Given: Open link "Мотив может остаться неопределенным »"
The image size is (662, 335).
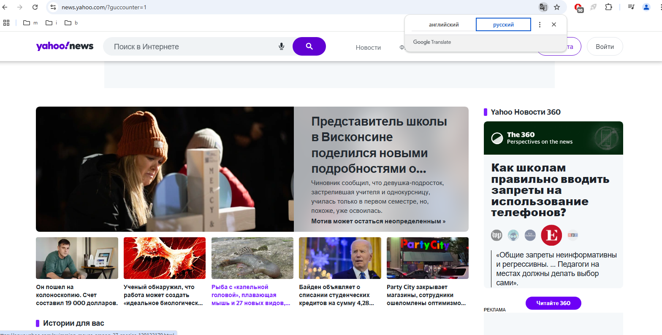Looking at the screenshot, I should pos(378,221).
